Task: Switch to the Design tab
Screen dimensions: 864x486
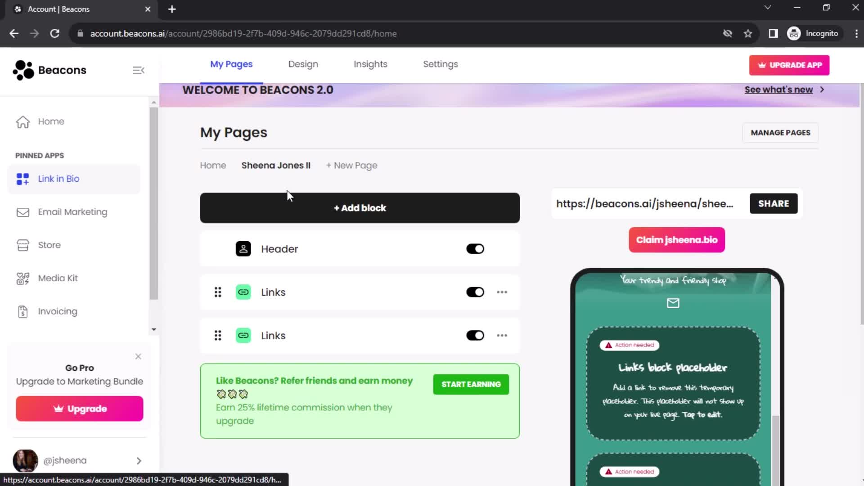Action: (x=303, y=64)
